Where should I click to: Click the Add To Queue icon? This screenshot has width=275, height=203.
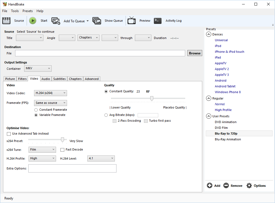pyautogui.click(x=56, y=21)
